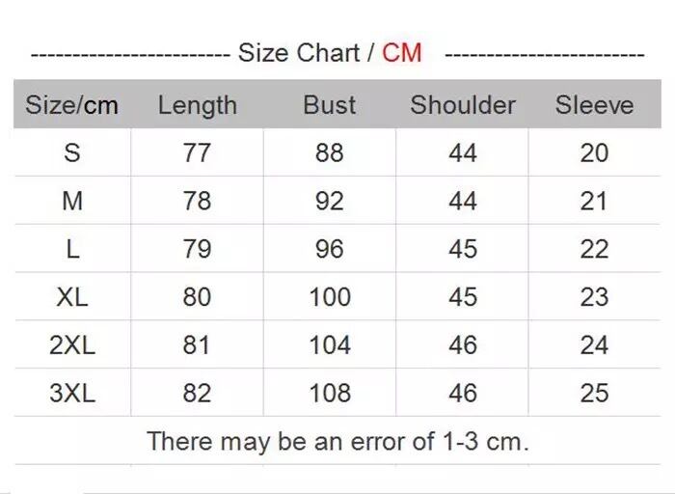Click the Sleeve column header
This screenshot has width=675, height=494.
(594, 105)
